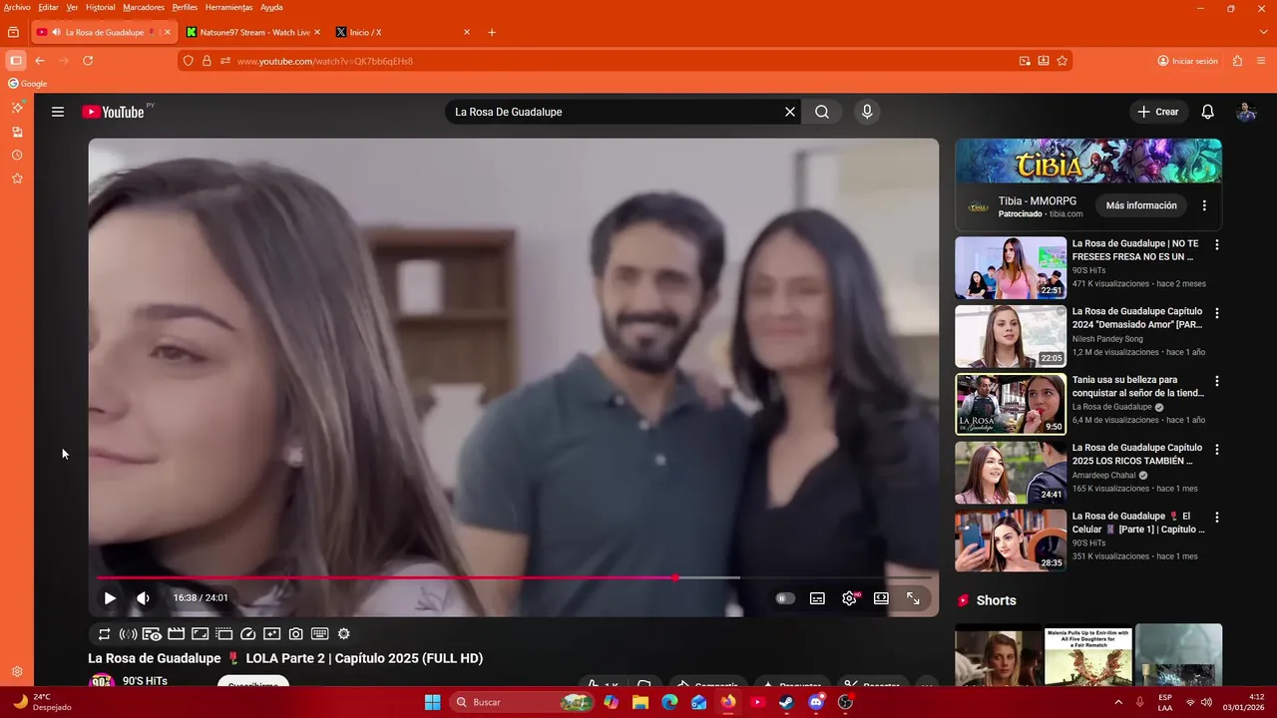The image size is (1277, 718).
Task: Open options for El Celular video
Action: click(x=1216, y=517)
